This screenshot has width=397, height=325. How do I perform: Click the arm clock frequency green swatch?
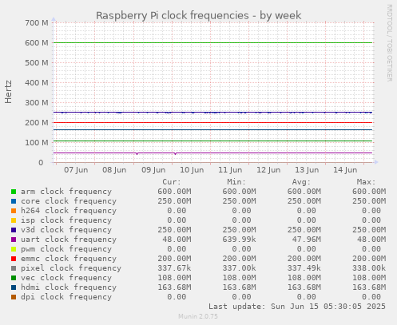14,192
